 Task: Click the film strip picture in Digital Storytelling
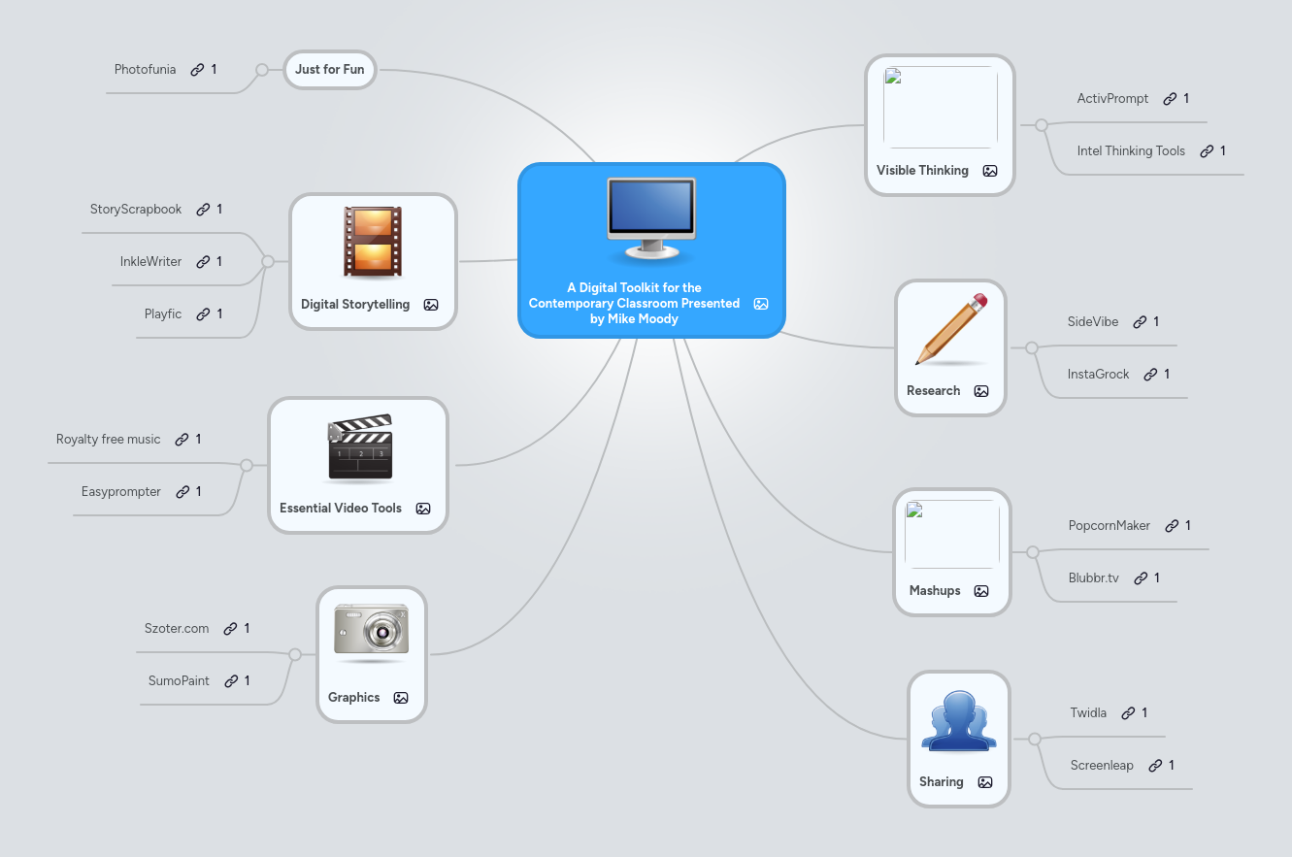(x=373, y=242)
